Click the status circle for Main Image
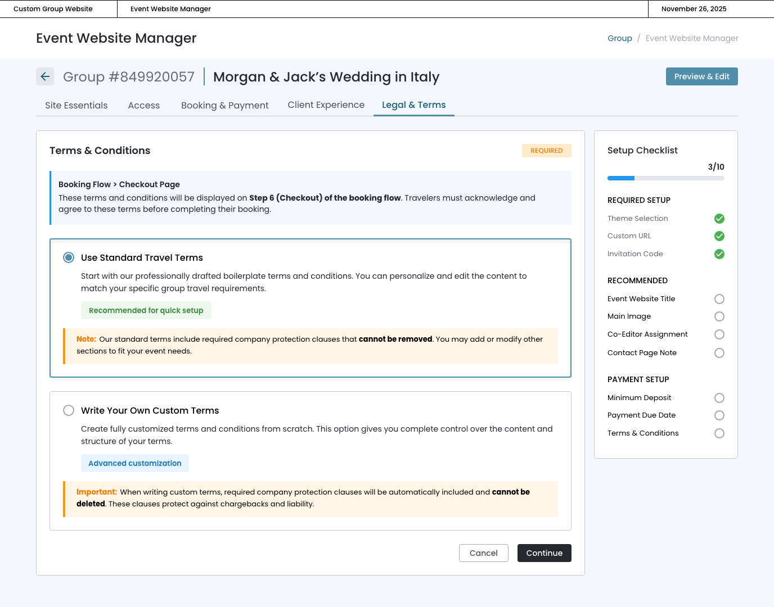The image size is (774, 607). pos(719,316)
